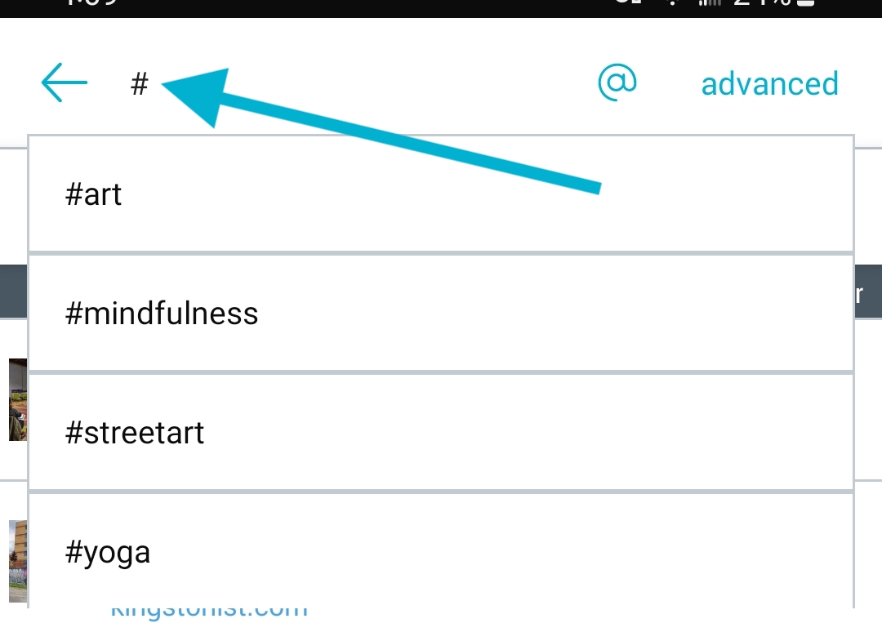Choose #mindfulness from the suggestion list
The image size is (882, 641).
pos(441,314)
